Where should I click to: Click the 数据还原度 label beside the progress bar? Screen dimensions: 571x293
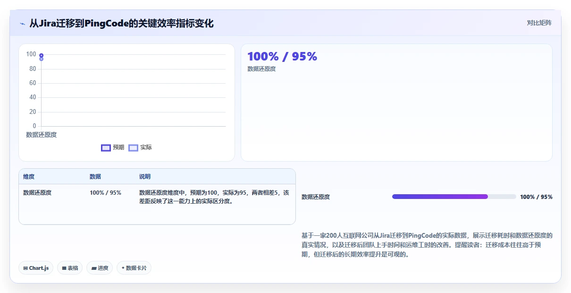pyautogui.click(x=316, y=197)
